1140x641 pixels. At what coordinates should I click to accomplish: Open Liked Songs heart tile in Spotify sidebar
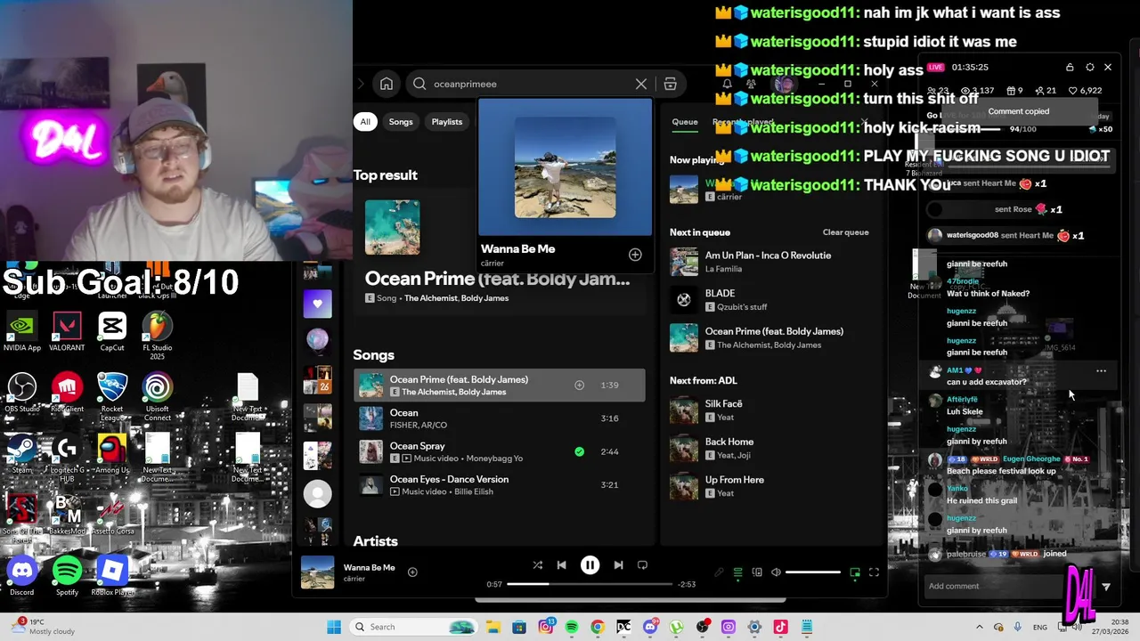point(318,304)
